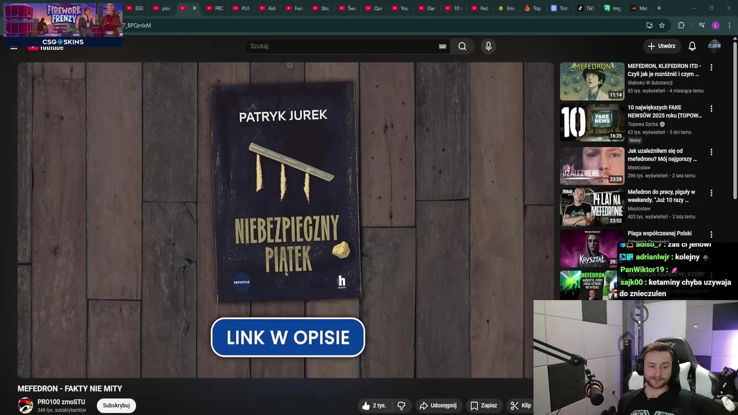Click the magnifier search button

(x=462, y=46)
